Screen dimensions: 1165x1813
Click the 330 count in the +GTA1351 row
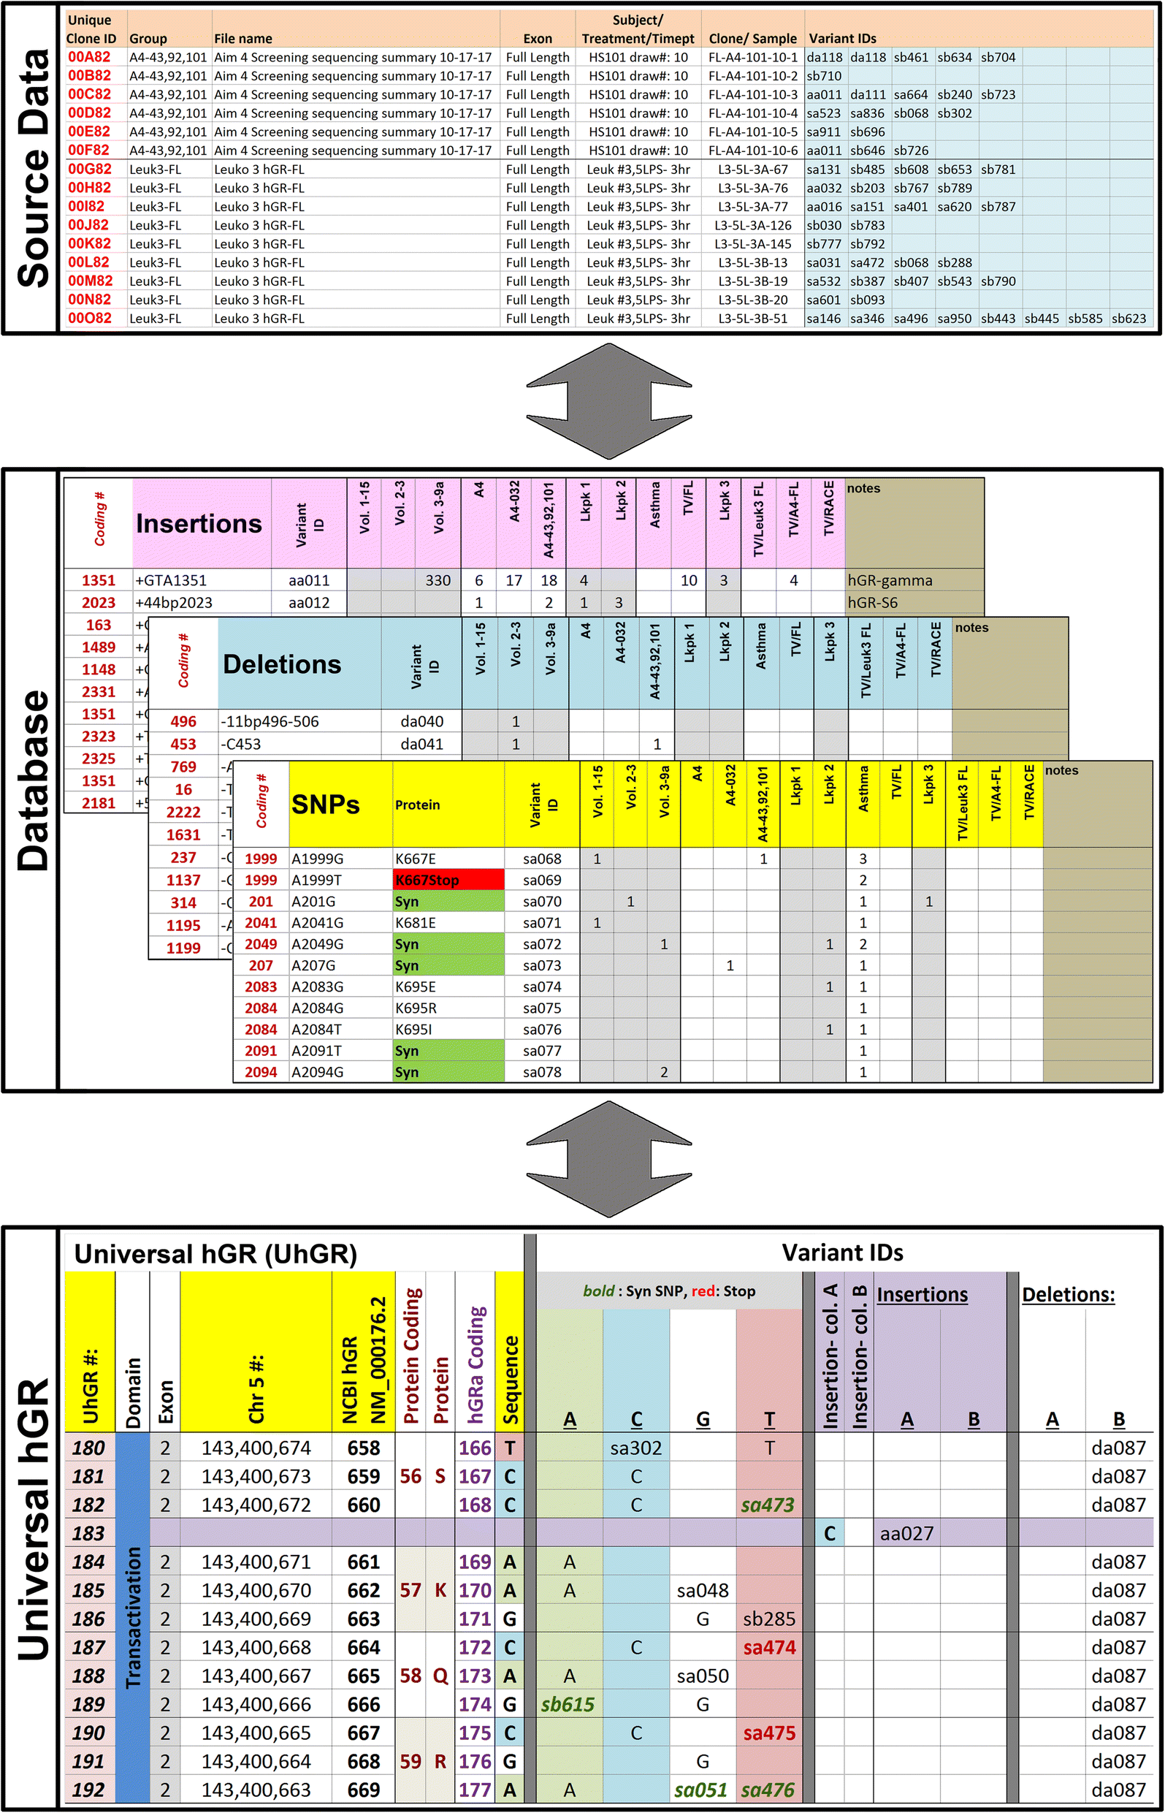tap(438, 580)
